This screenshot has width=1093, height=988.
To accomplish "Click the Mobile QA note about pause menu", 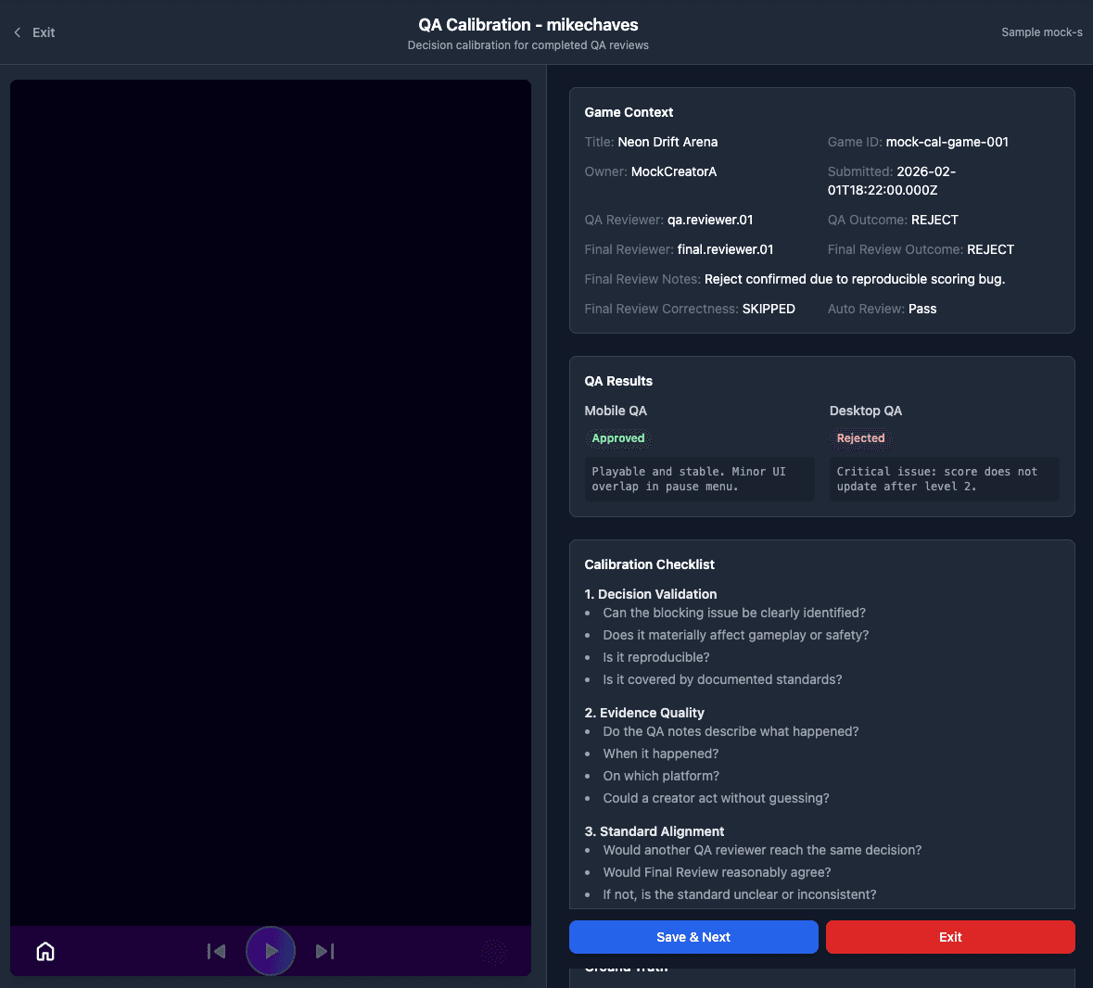I will tap(699, 479).
